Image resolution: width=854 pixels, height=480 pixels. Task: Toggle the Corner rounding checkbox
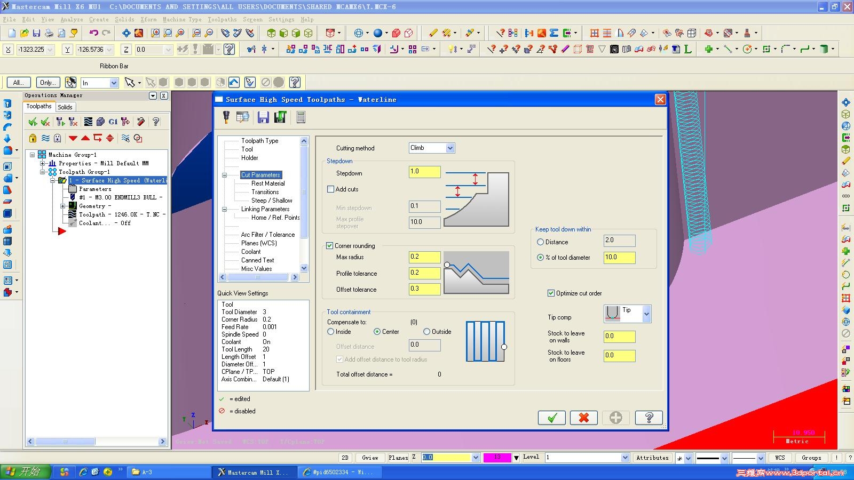[x=330, y=246]
